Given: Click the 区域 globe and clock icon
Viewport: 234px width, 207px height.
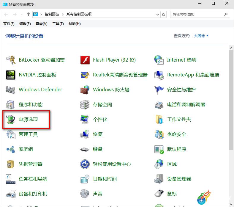Looking at the screenshot, I should point(159,164).
